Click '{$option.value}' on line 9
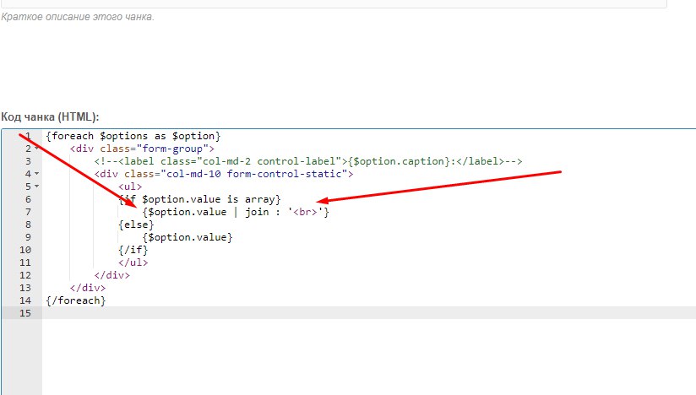This screenshot has width=696, height=395. [x=188, y=237]
